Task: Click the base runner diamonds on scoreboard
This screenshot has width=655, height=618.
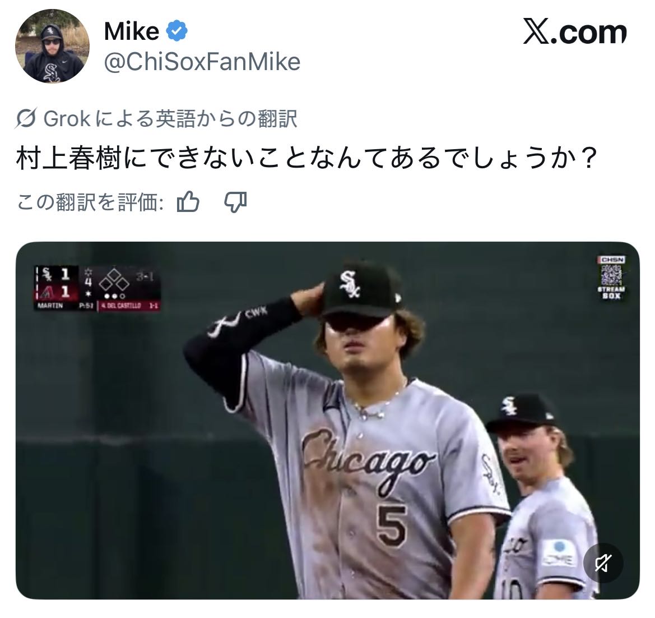Action: tap(114, 280)
